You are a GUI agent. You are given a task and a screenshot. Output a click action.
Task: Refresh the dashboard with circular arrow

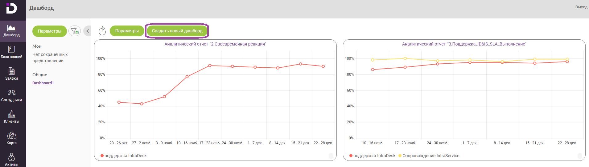coord(102,31)
